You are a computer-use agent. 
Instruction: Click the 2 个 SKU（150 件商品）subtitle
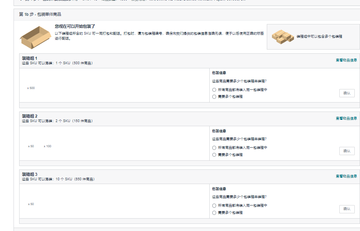pos(74,121)
